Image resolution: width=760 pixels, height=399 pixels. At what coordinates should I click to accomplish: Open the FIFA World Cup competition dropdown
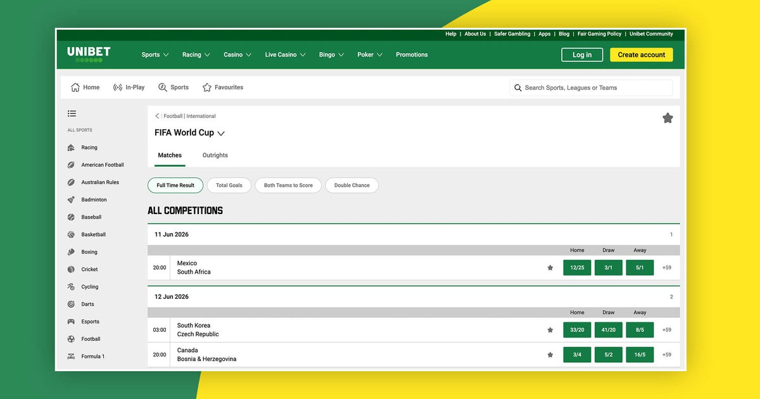[x=221, y=134]
